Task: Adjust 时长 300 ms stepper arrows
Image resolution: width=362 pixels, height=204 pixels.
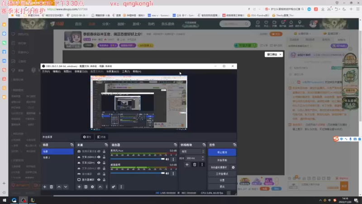Action: (203, 158)
